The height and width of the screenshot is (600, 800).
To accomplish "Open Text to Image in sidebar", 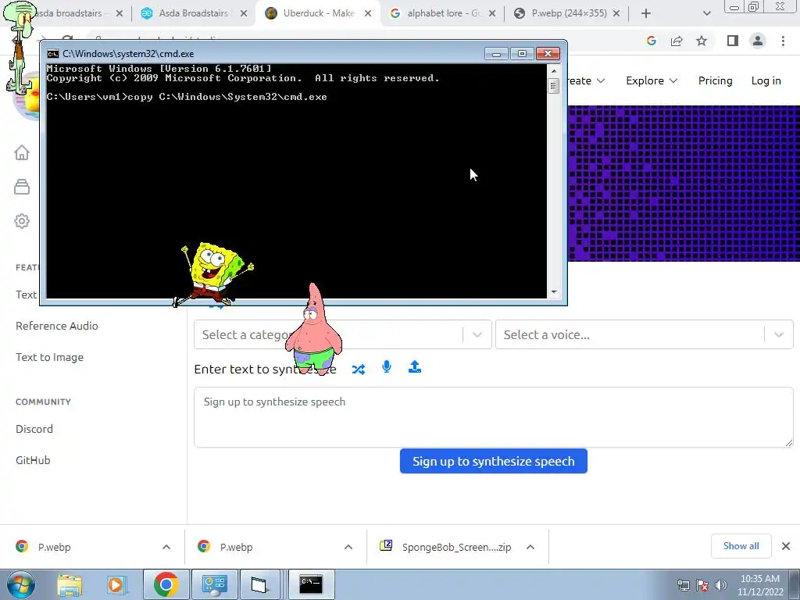I will tap(49, 357).
